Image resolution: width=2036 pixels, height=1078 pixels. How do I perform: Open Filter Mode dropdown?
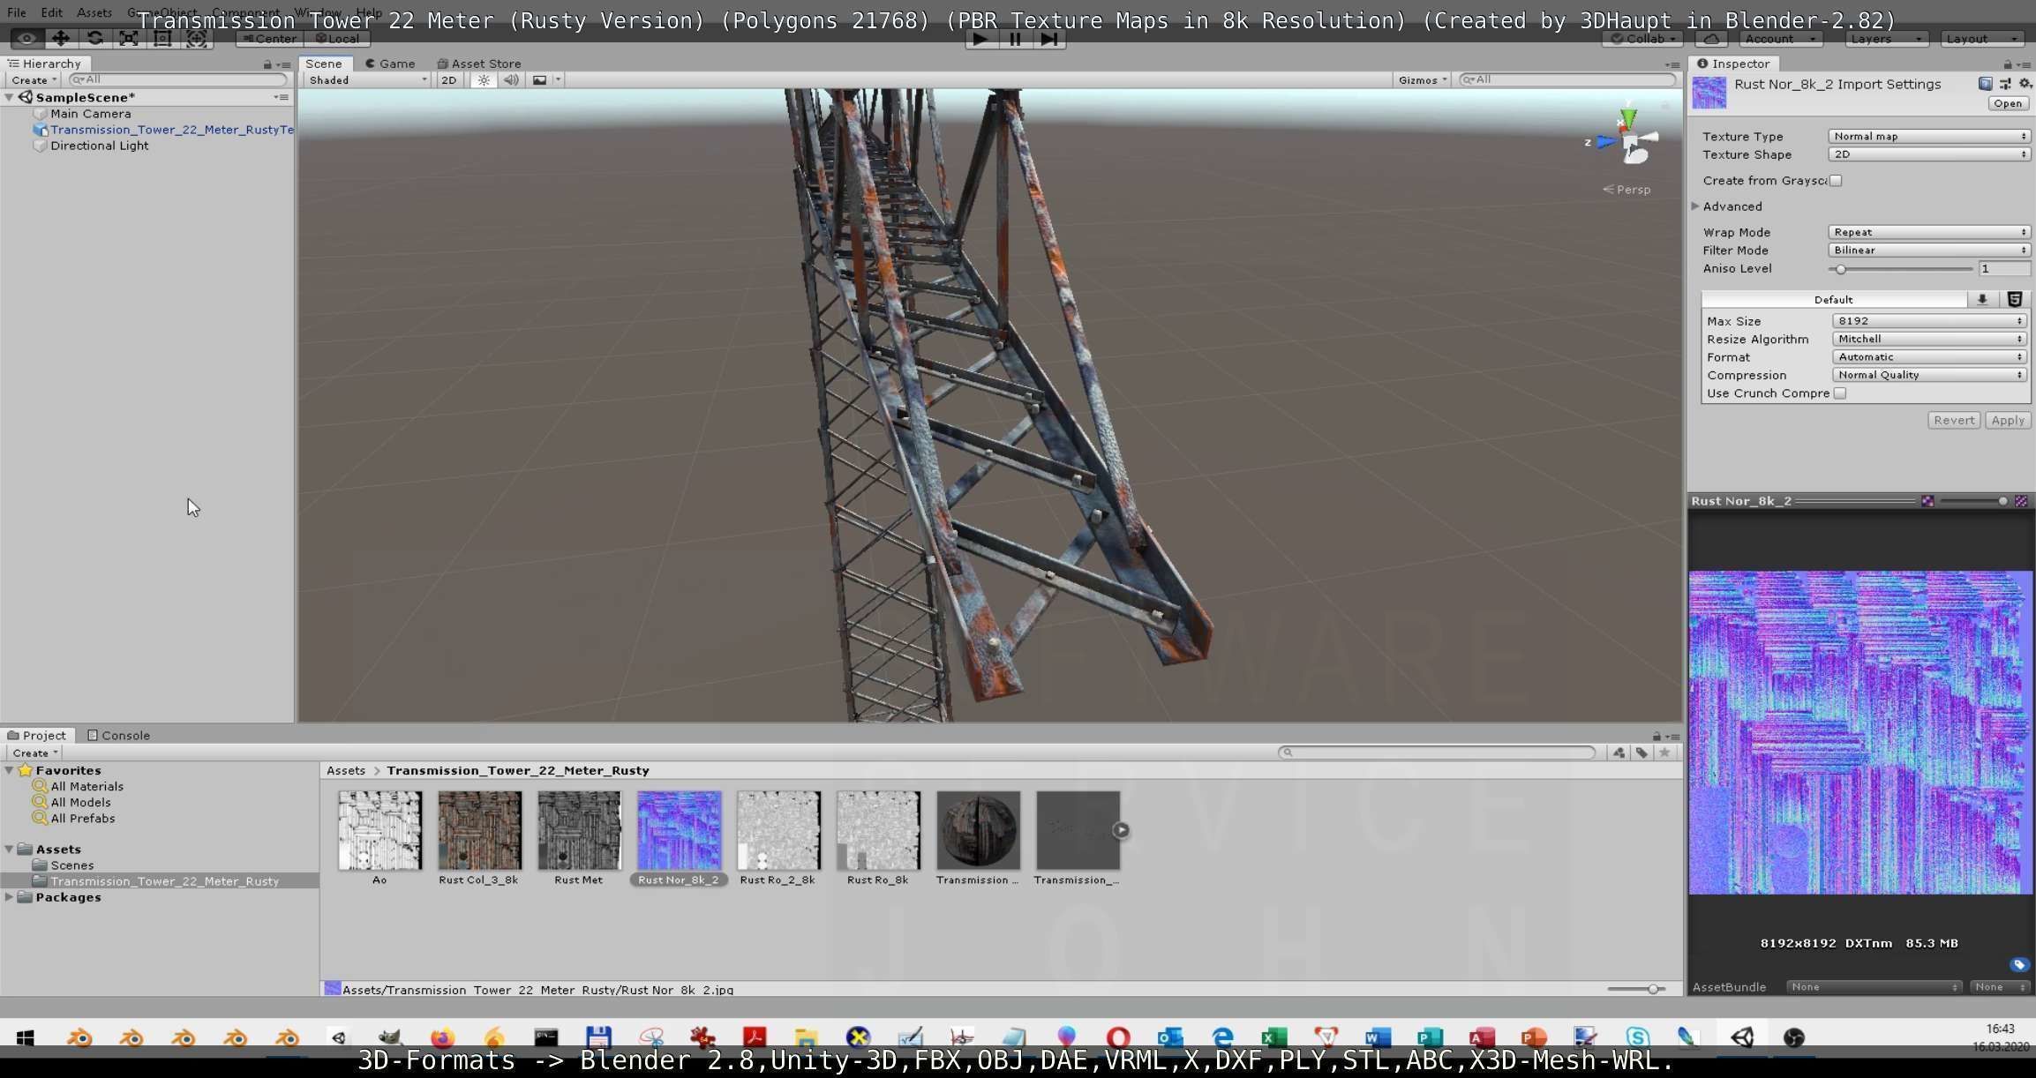tap(1929, 251)
